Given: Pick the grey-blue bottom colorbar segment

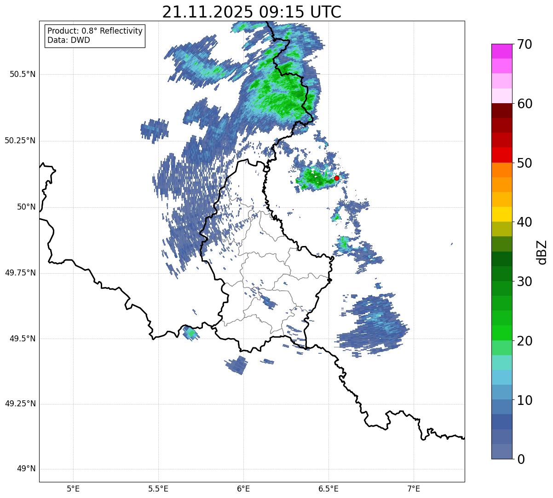Looking at the screenshot, I should point(502,451).
